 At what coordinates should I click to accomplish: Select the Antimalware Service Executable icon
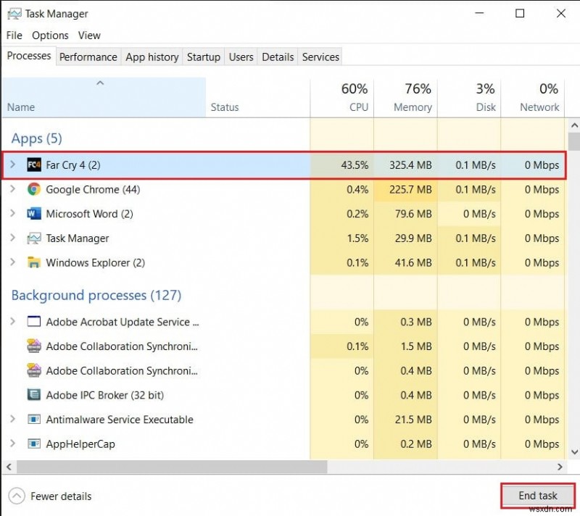(33, 420)
